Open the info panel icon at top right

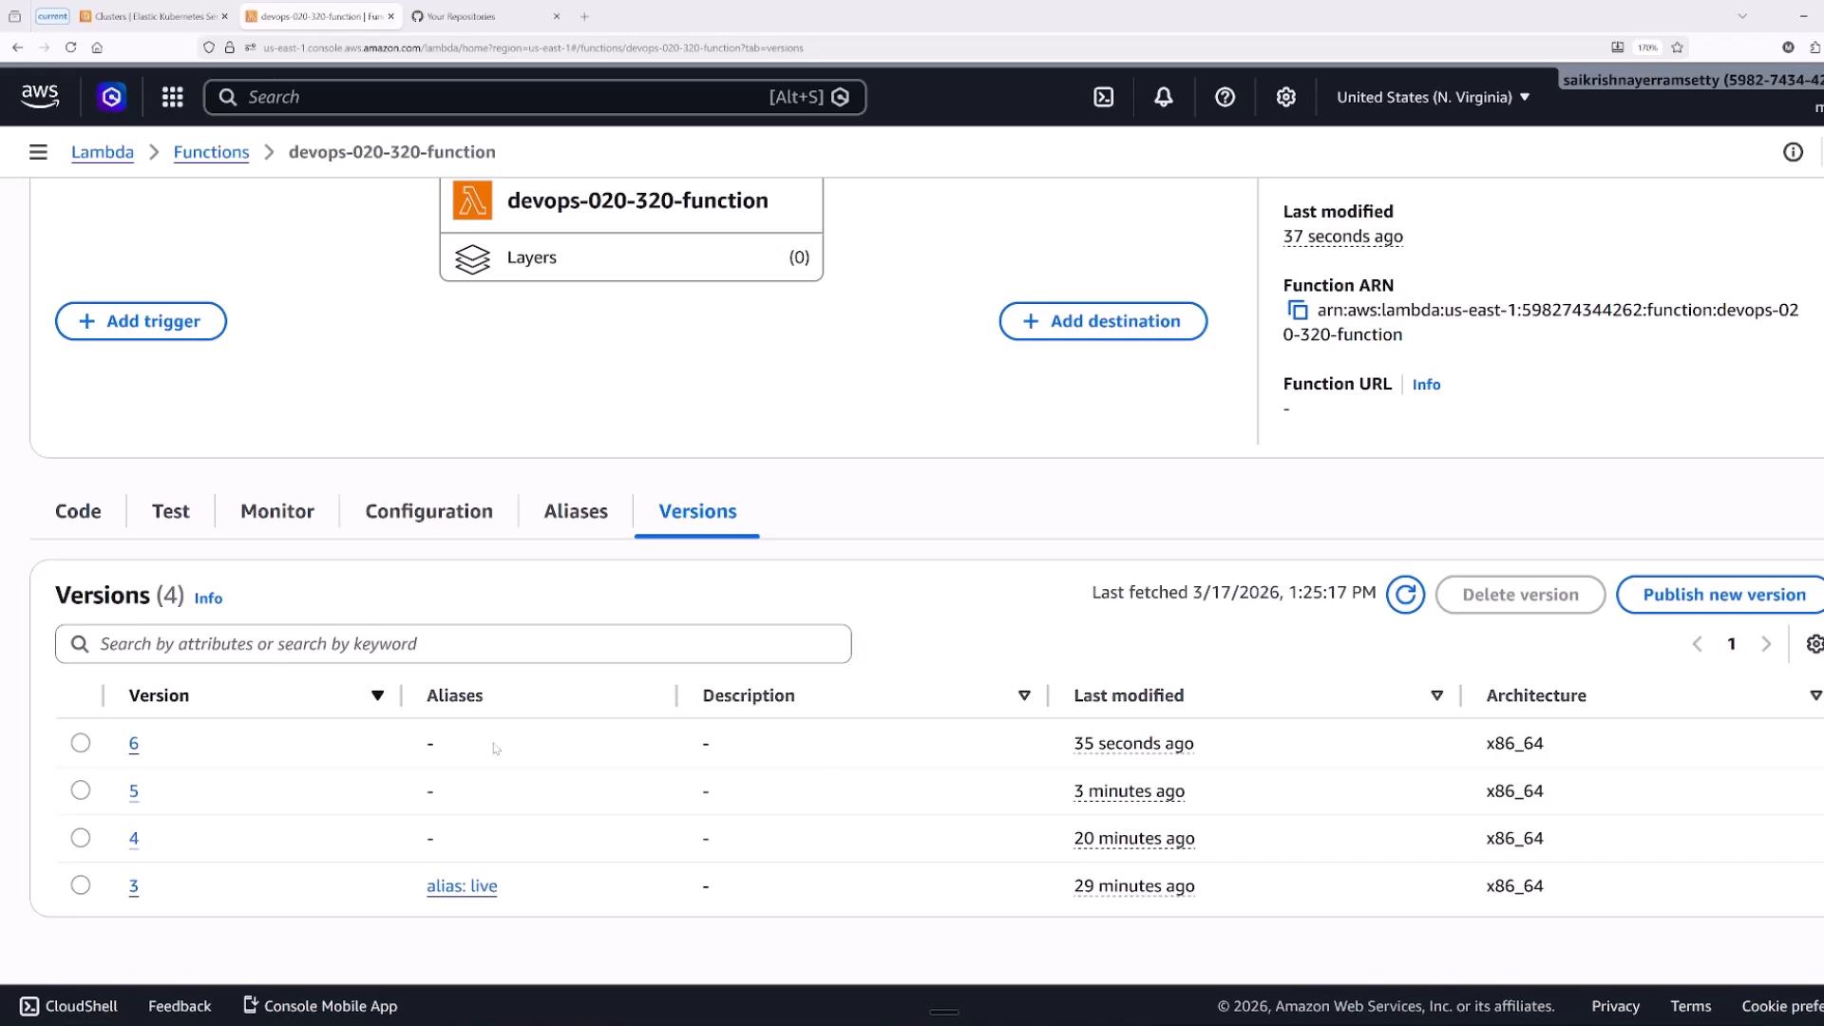[x=1793, y=152]
